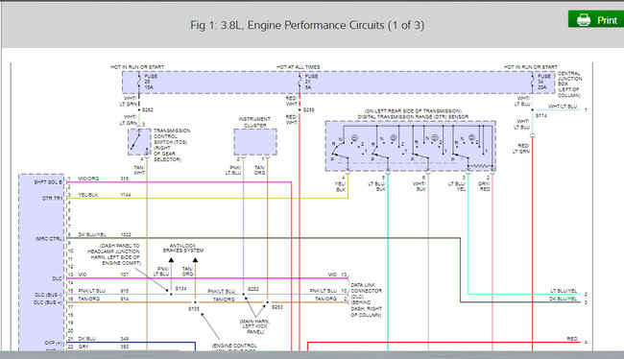
Task: Click circuit number '914'
Action: click(x=125, y=299)
